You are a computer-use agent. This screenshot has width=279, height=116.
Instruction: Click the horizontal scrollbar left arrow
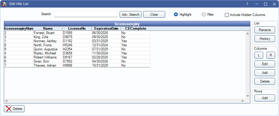tap(6, 101)
